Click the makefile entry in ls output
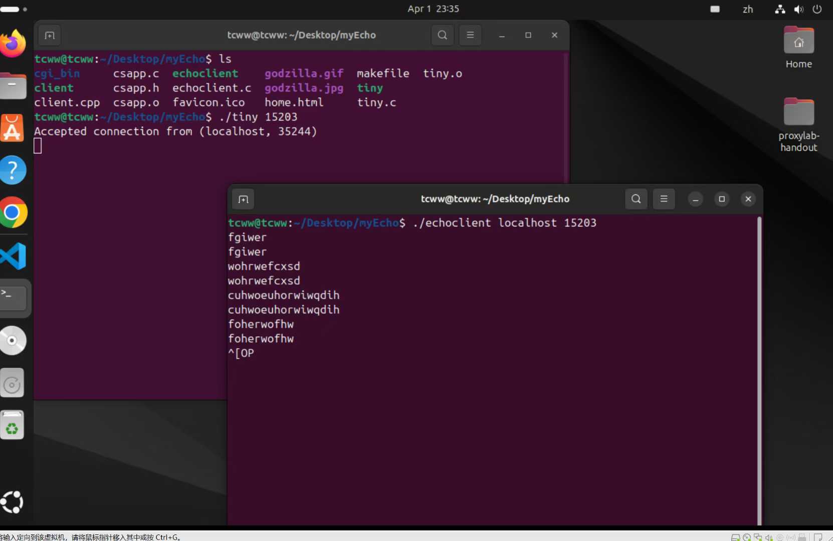Image resolution: width=833 pixels, height=541 pixels. (383, 74)
